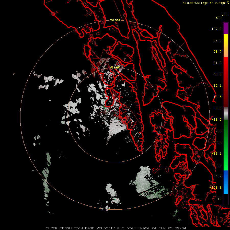Viewport: 230px width, 230px height.
Task: Click the 92.3 velocity scale value
Action: point(217,40)
